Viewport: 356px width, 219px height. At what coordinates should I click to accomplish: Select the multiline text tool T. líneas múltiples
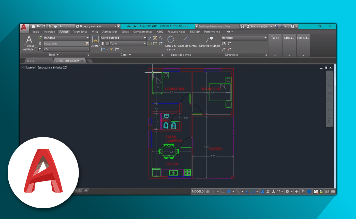coord(29,43)
